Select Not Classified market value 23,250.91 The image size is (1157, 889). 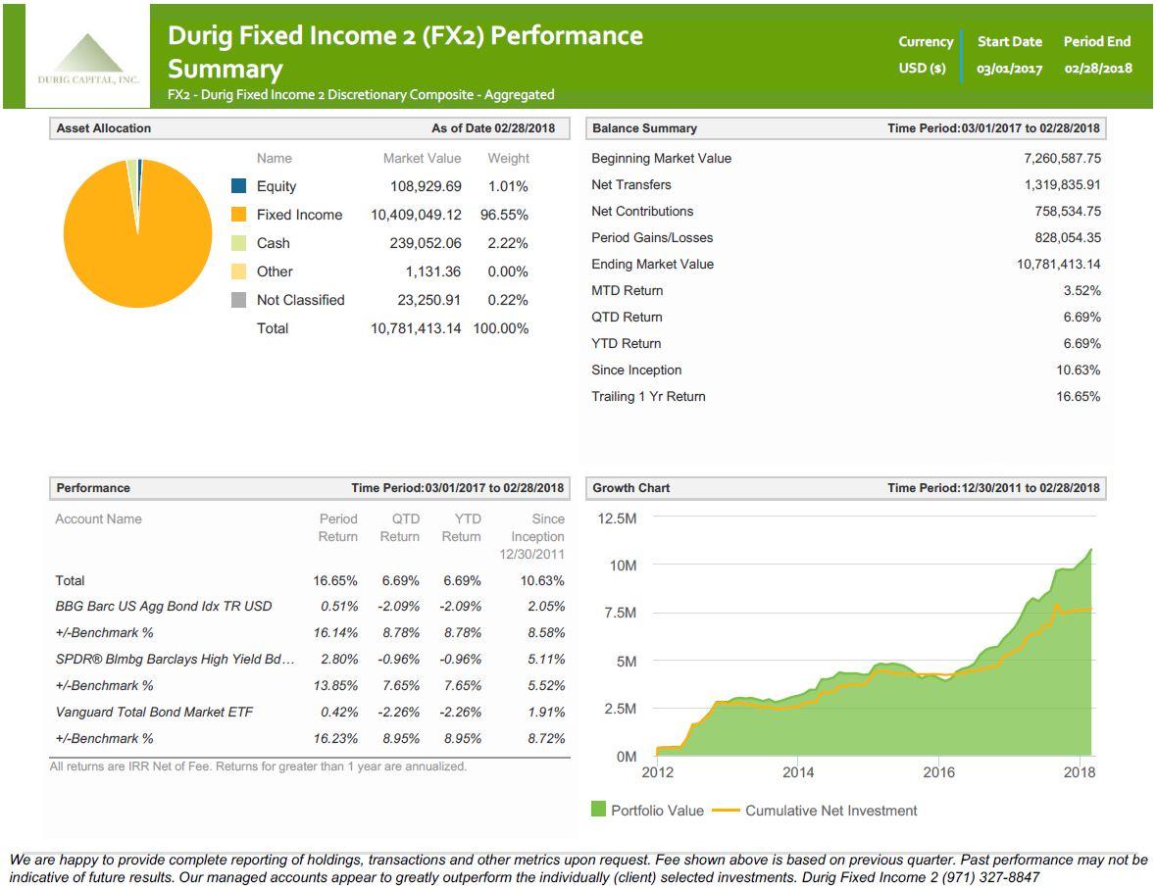(x=428, y=300)
